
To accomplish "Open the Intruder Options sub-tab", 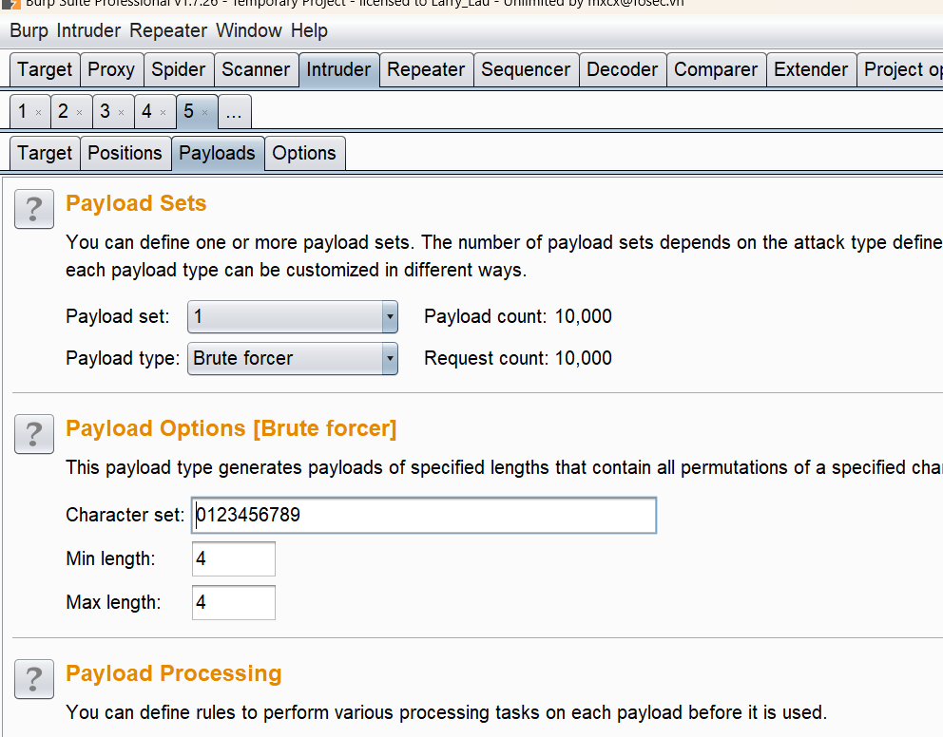I will pyautogui.click(x=305, y=153).
